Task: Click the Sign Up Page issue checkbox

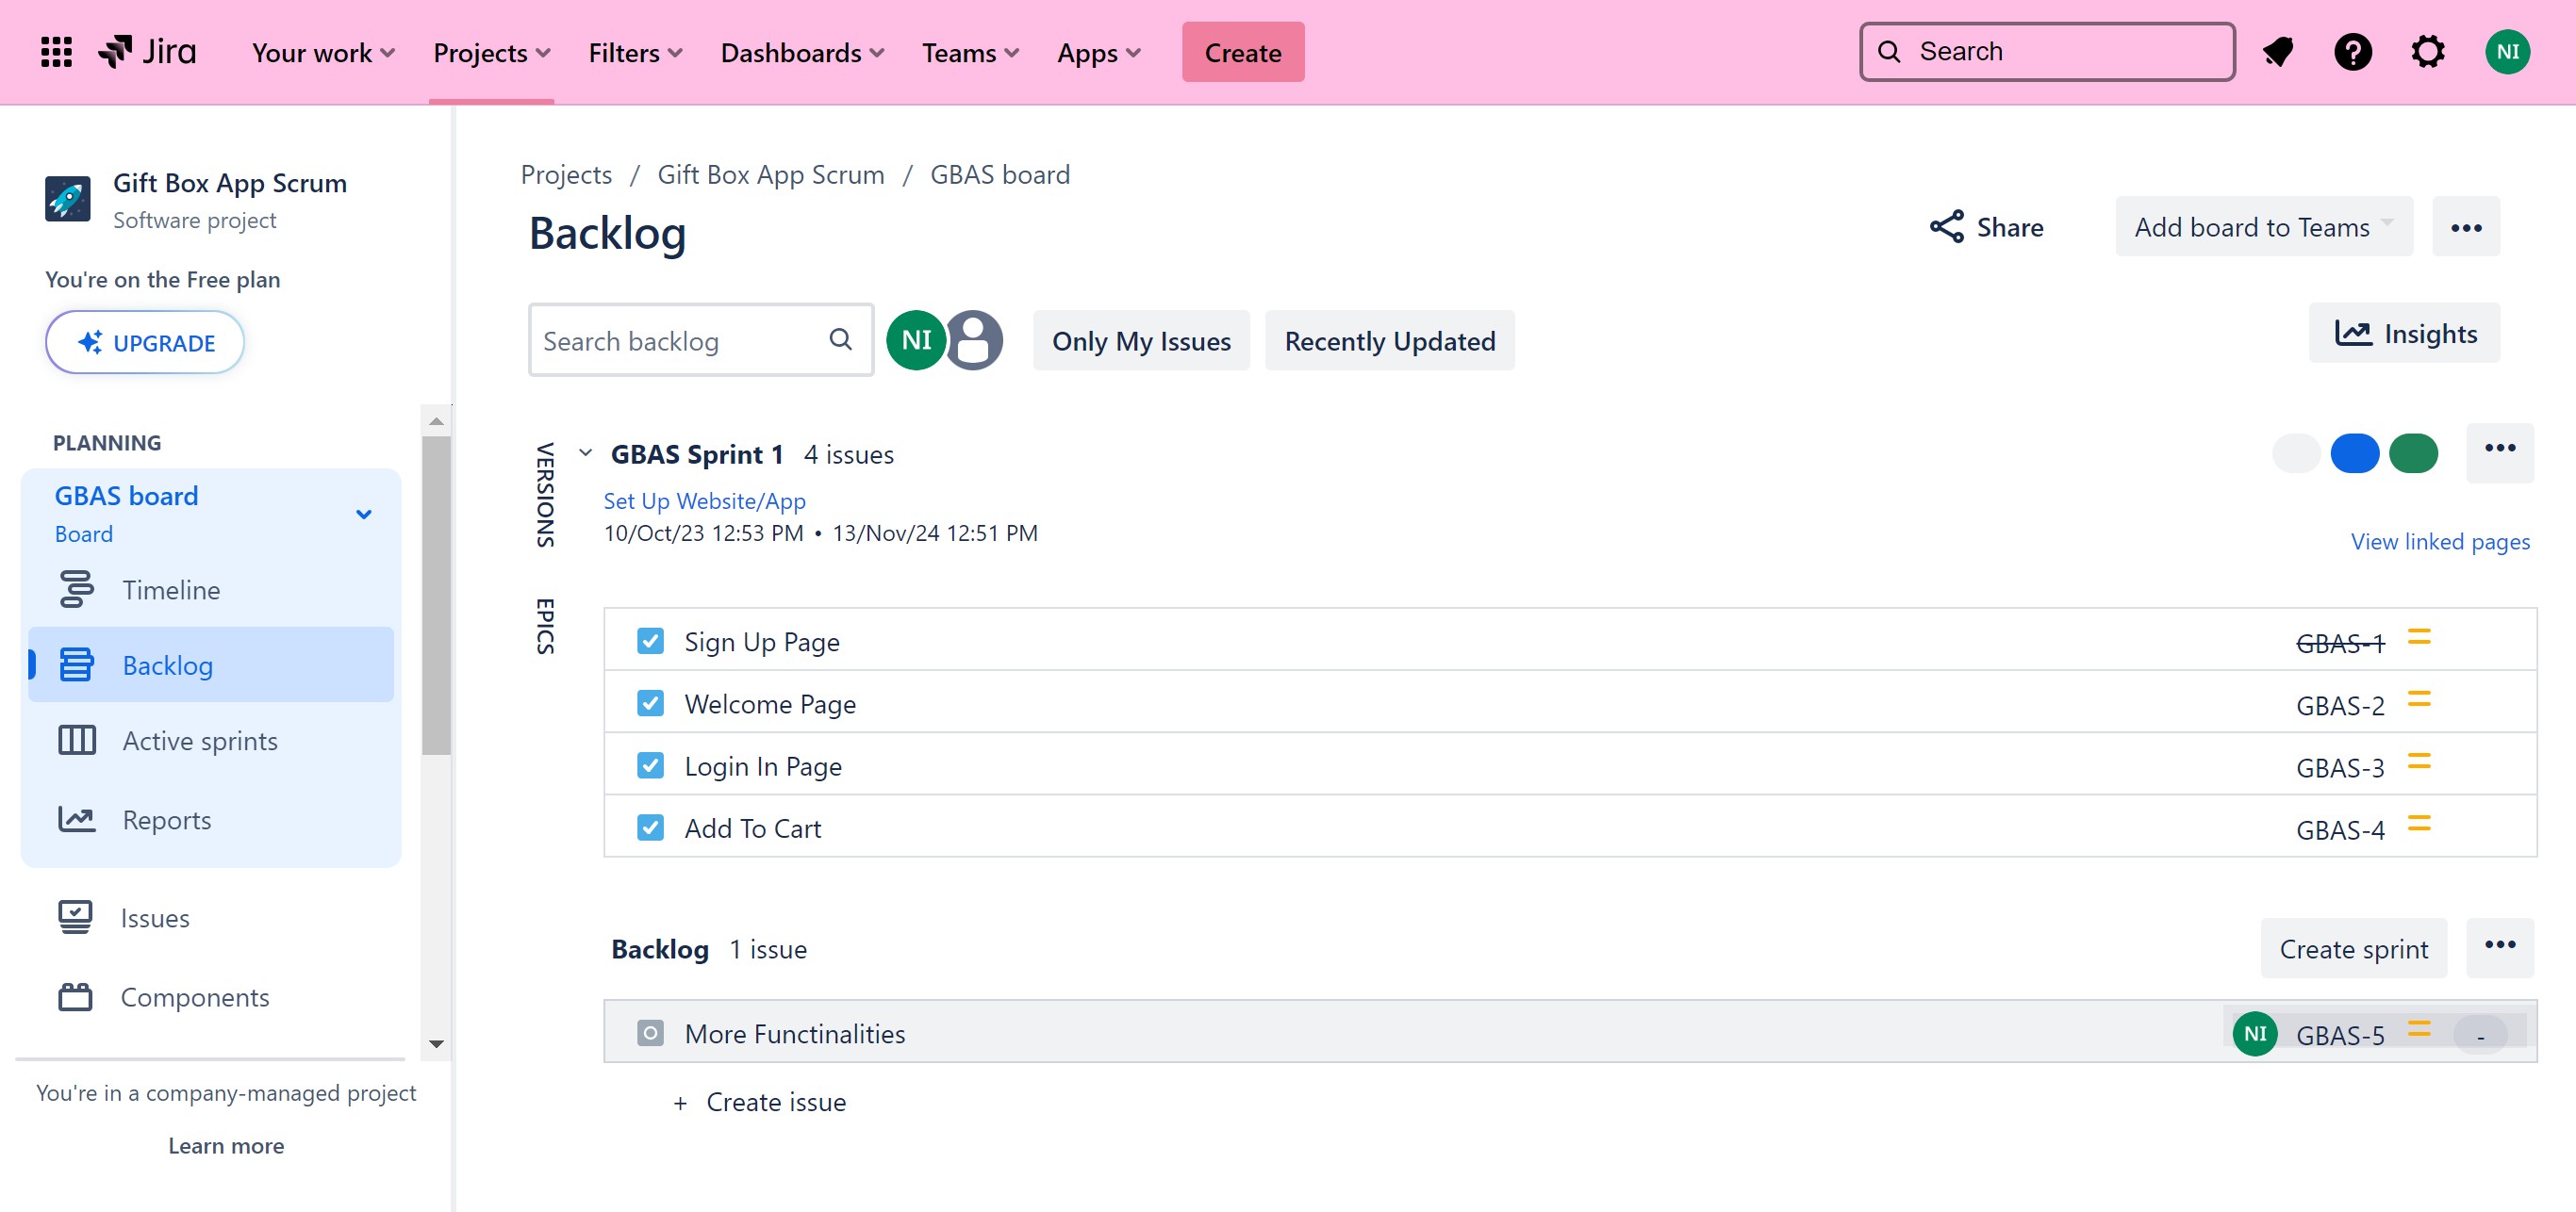Action: point(650,641)
